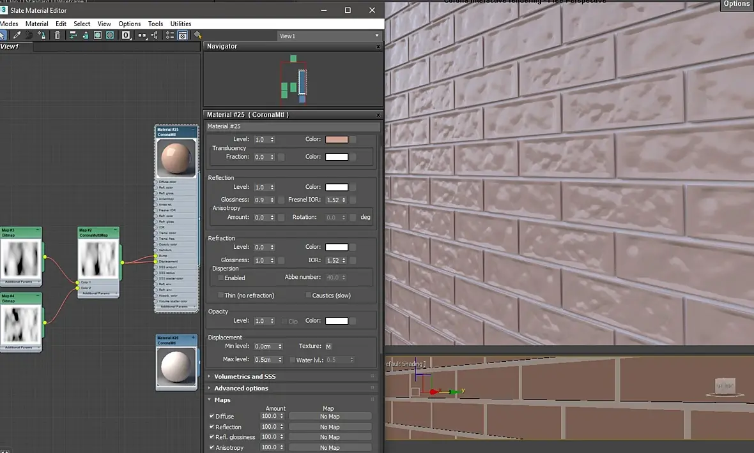Enable the Dispersion checkbox

221,278
